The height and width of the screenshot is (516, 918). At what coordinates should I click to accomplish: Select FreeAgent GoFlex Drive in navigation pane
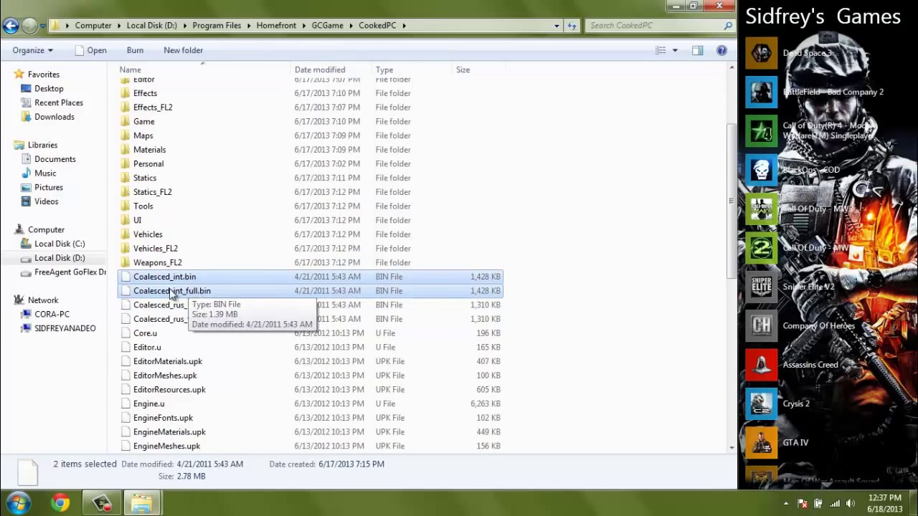[x=70, y=272]
